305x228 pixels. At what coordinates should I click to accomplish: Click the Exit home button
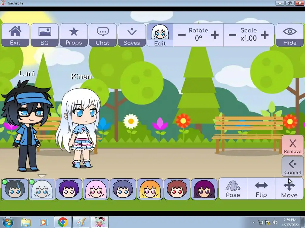point(15,35)
